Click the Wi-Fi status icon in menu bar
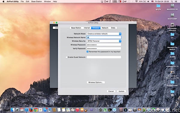180x113 pixels. point(136,2)
